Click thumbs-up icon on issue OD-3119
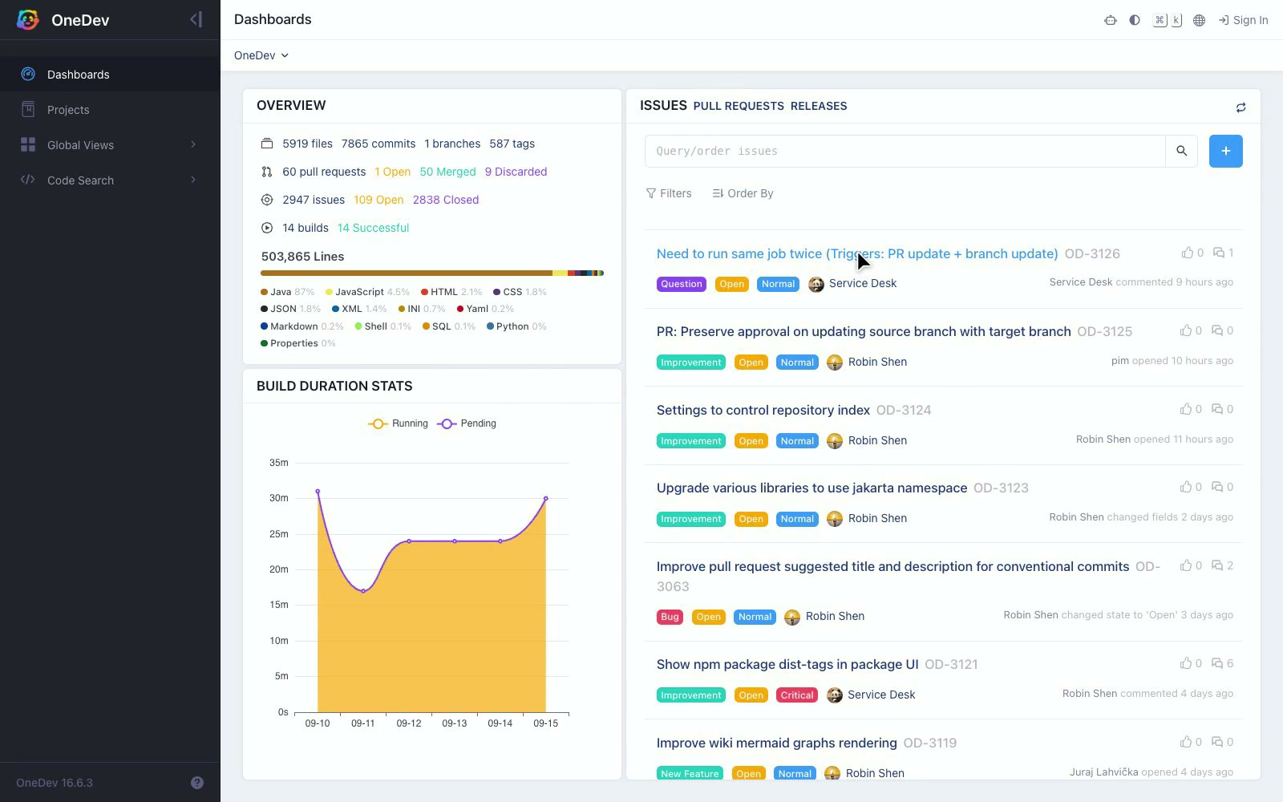This screenshot has width=1283, height=802. pyautogui.click(x=1186, y=742)
